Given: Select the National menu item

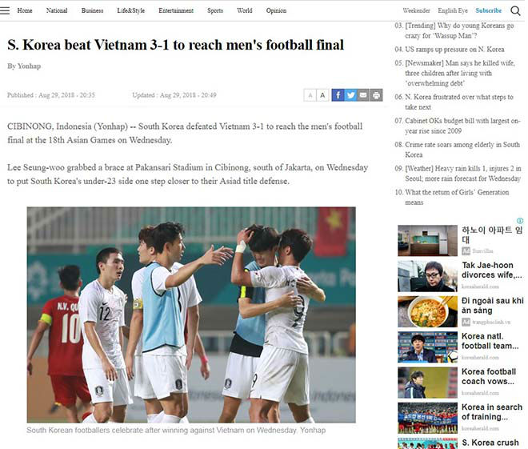Looking at the screenshot, I should click(x=57, y=10).
